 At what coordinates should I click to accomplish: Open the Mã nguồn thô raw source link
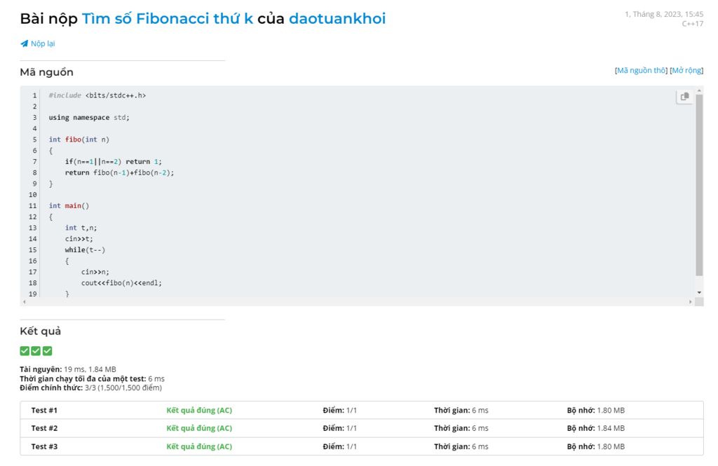tap(641, 70)
